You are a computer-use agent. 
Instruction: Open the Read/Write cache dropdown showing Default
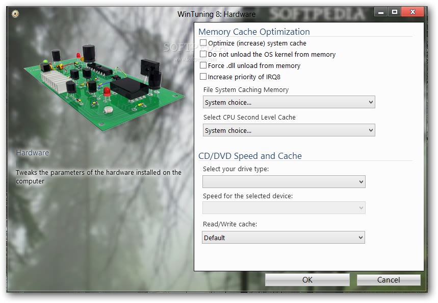point(284,238)
